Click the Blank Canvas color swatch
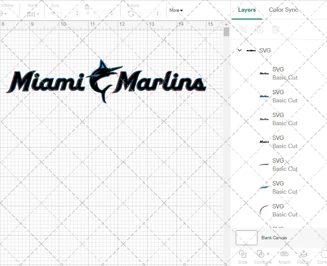This screenshot has width=327, height=266. point(246,238)
